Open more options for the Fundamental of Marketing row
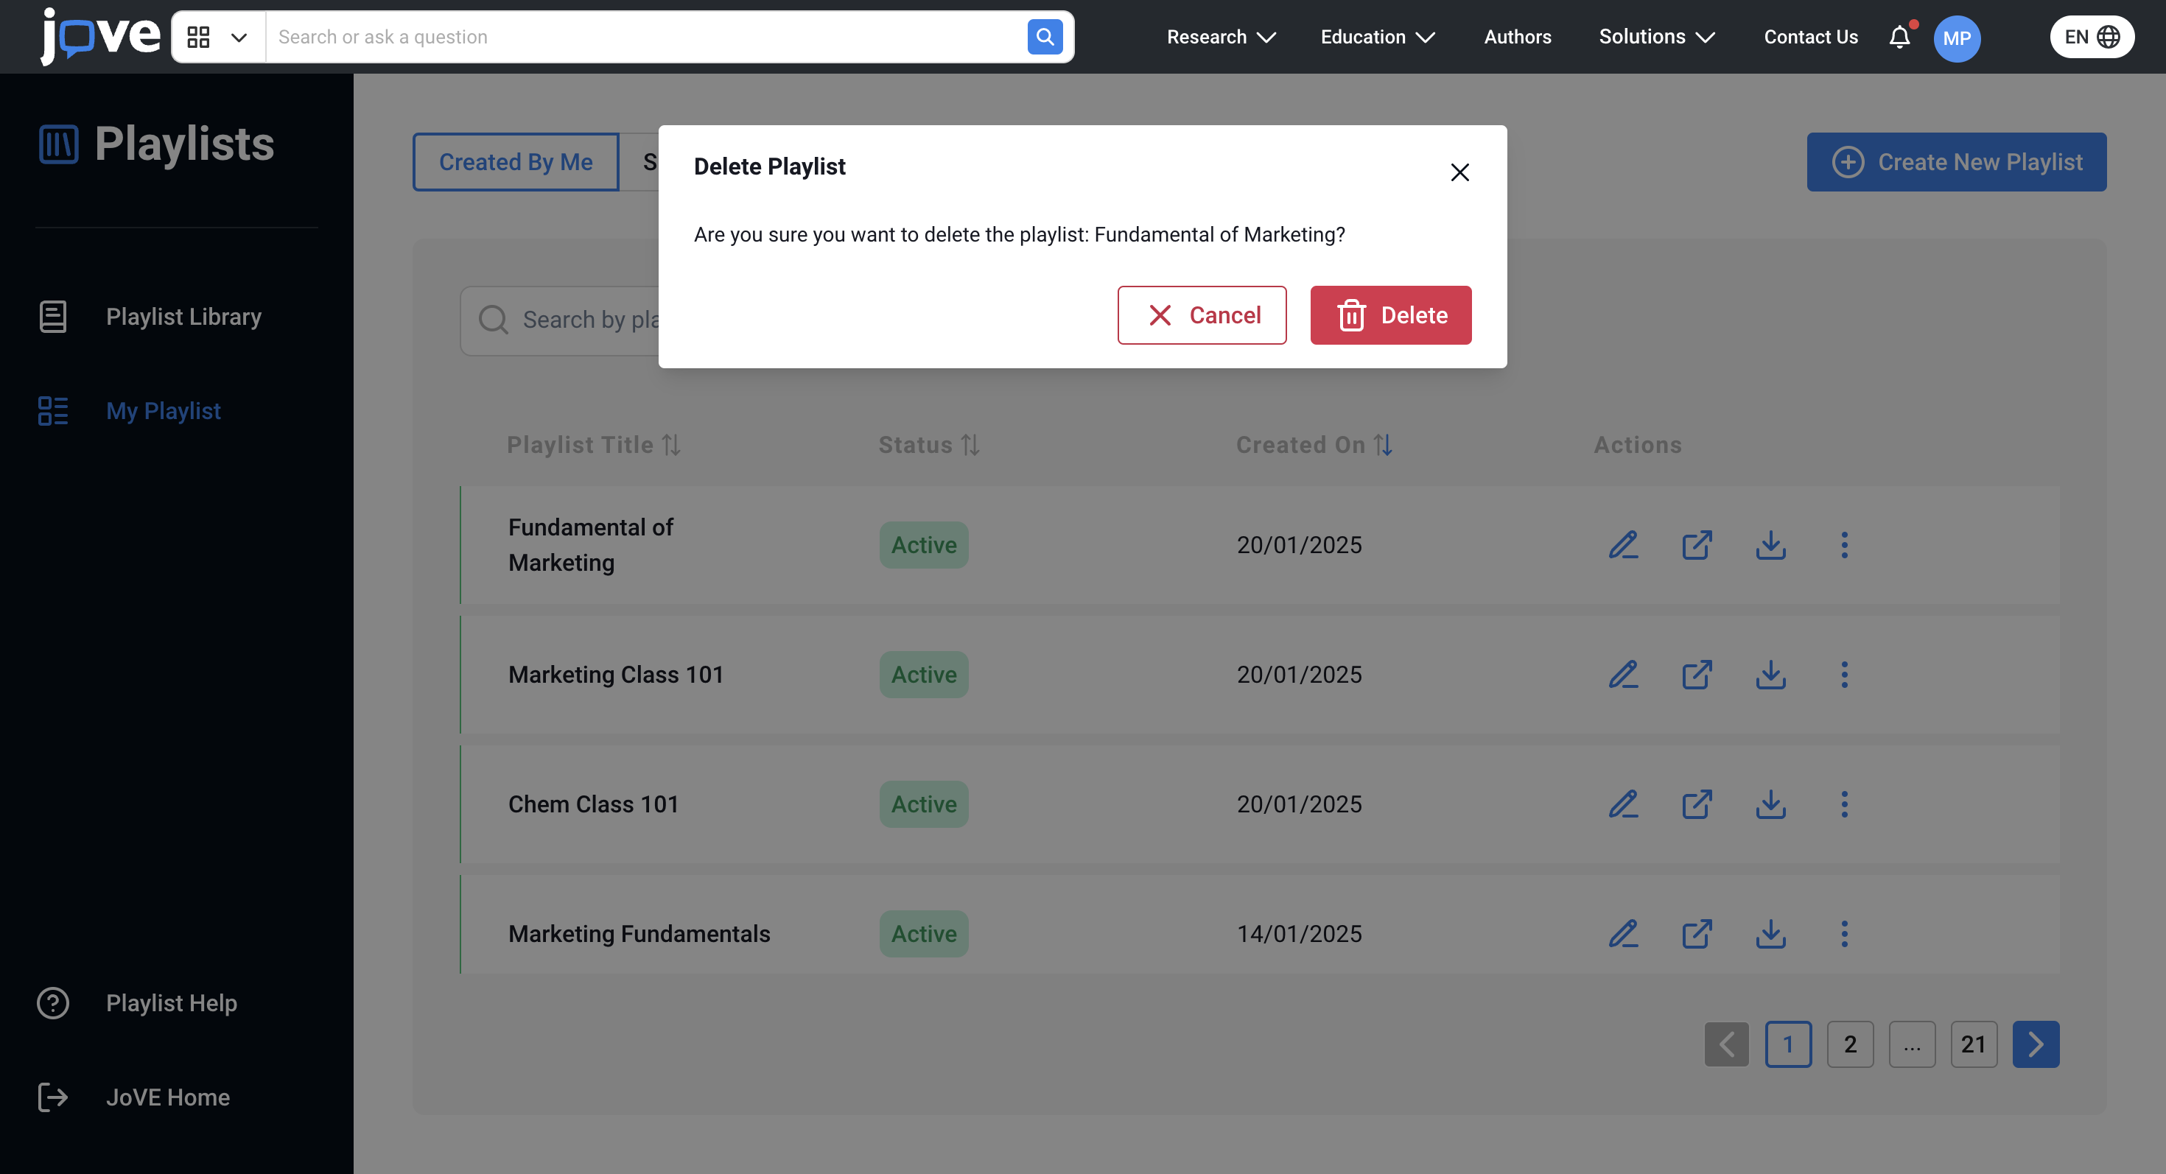The image size is (2166, 1174). point(1844,546)
